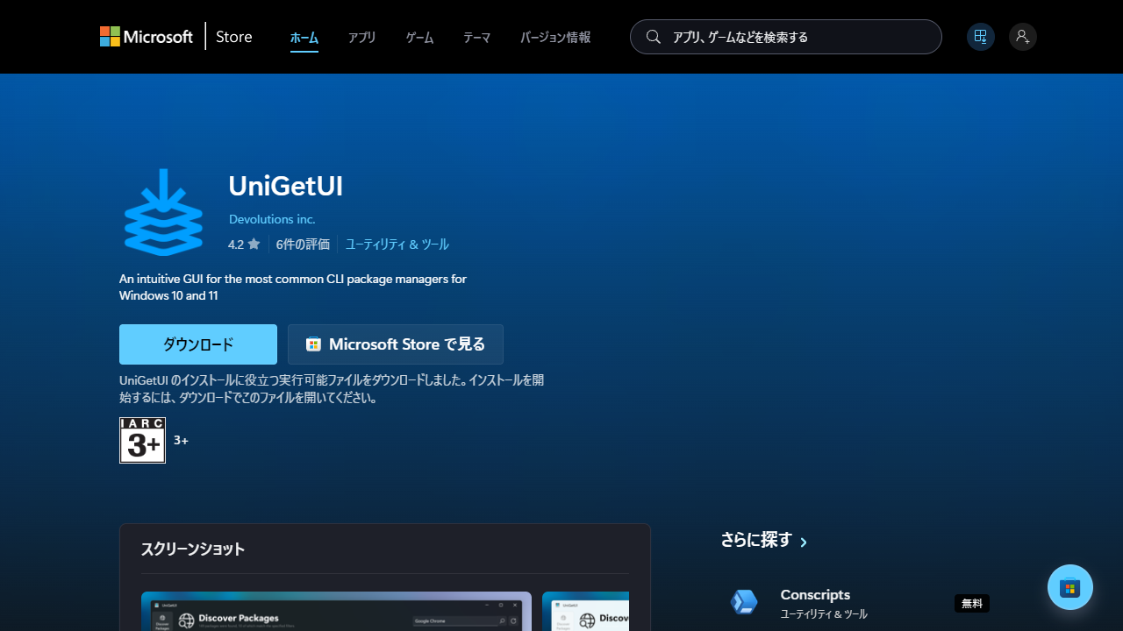Click the 無料 price badge for Conscripts

[x=972, y=603]
